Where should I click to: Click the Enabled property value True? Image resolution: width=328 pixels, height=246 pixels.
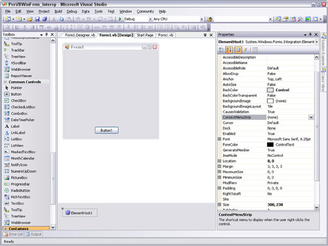coord(271,134)
